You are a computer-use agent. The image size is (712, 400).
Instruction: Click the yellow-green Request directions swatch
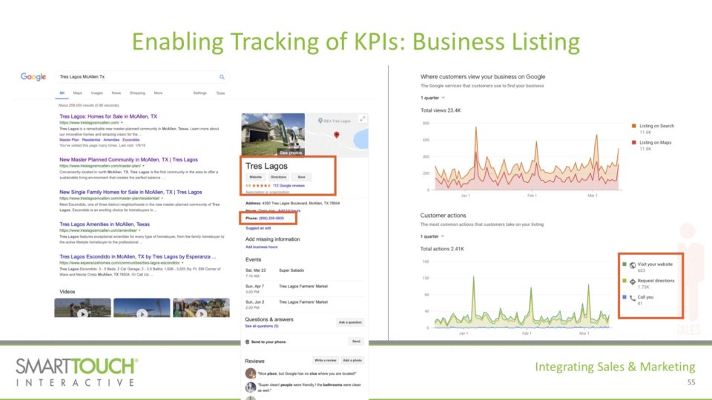[x=624, y=281]
